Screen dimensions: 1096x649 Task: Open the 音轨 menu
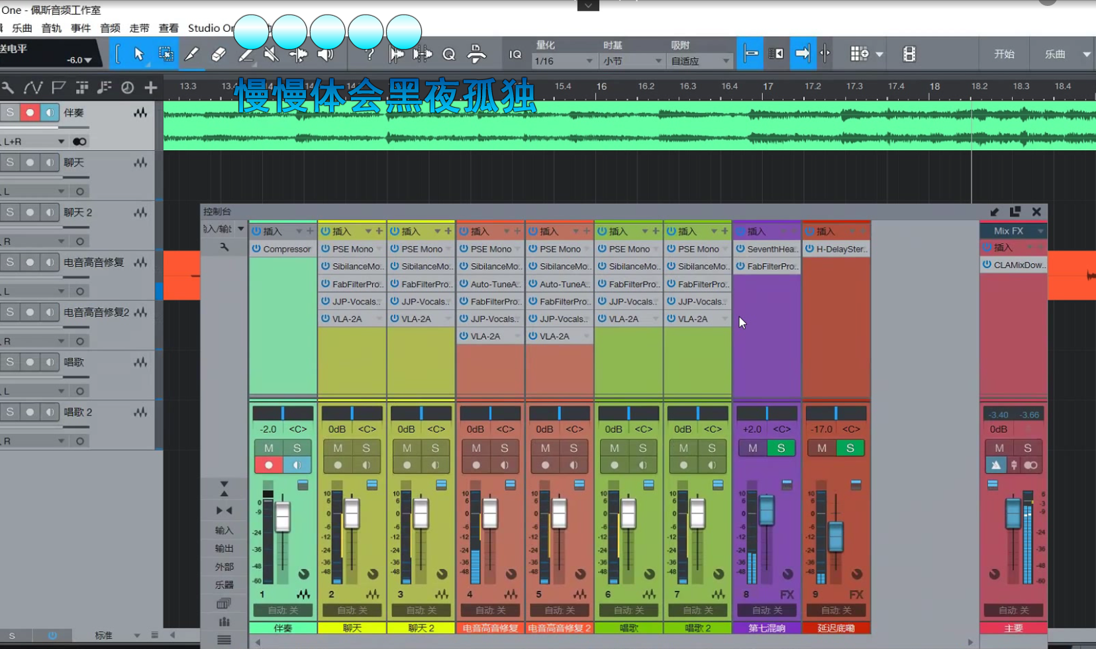tap(51, 28)
